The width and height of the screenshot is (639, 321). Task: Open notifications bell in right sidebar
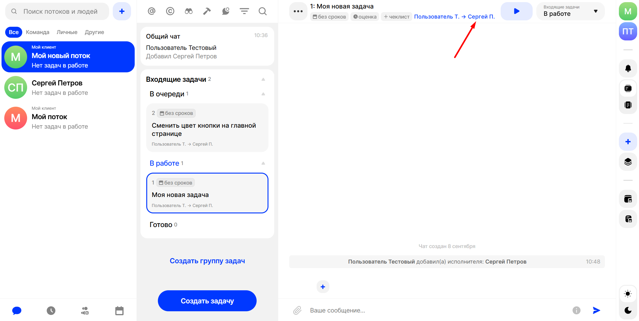(628, 68)
